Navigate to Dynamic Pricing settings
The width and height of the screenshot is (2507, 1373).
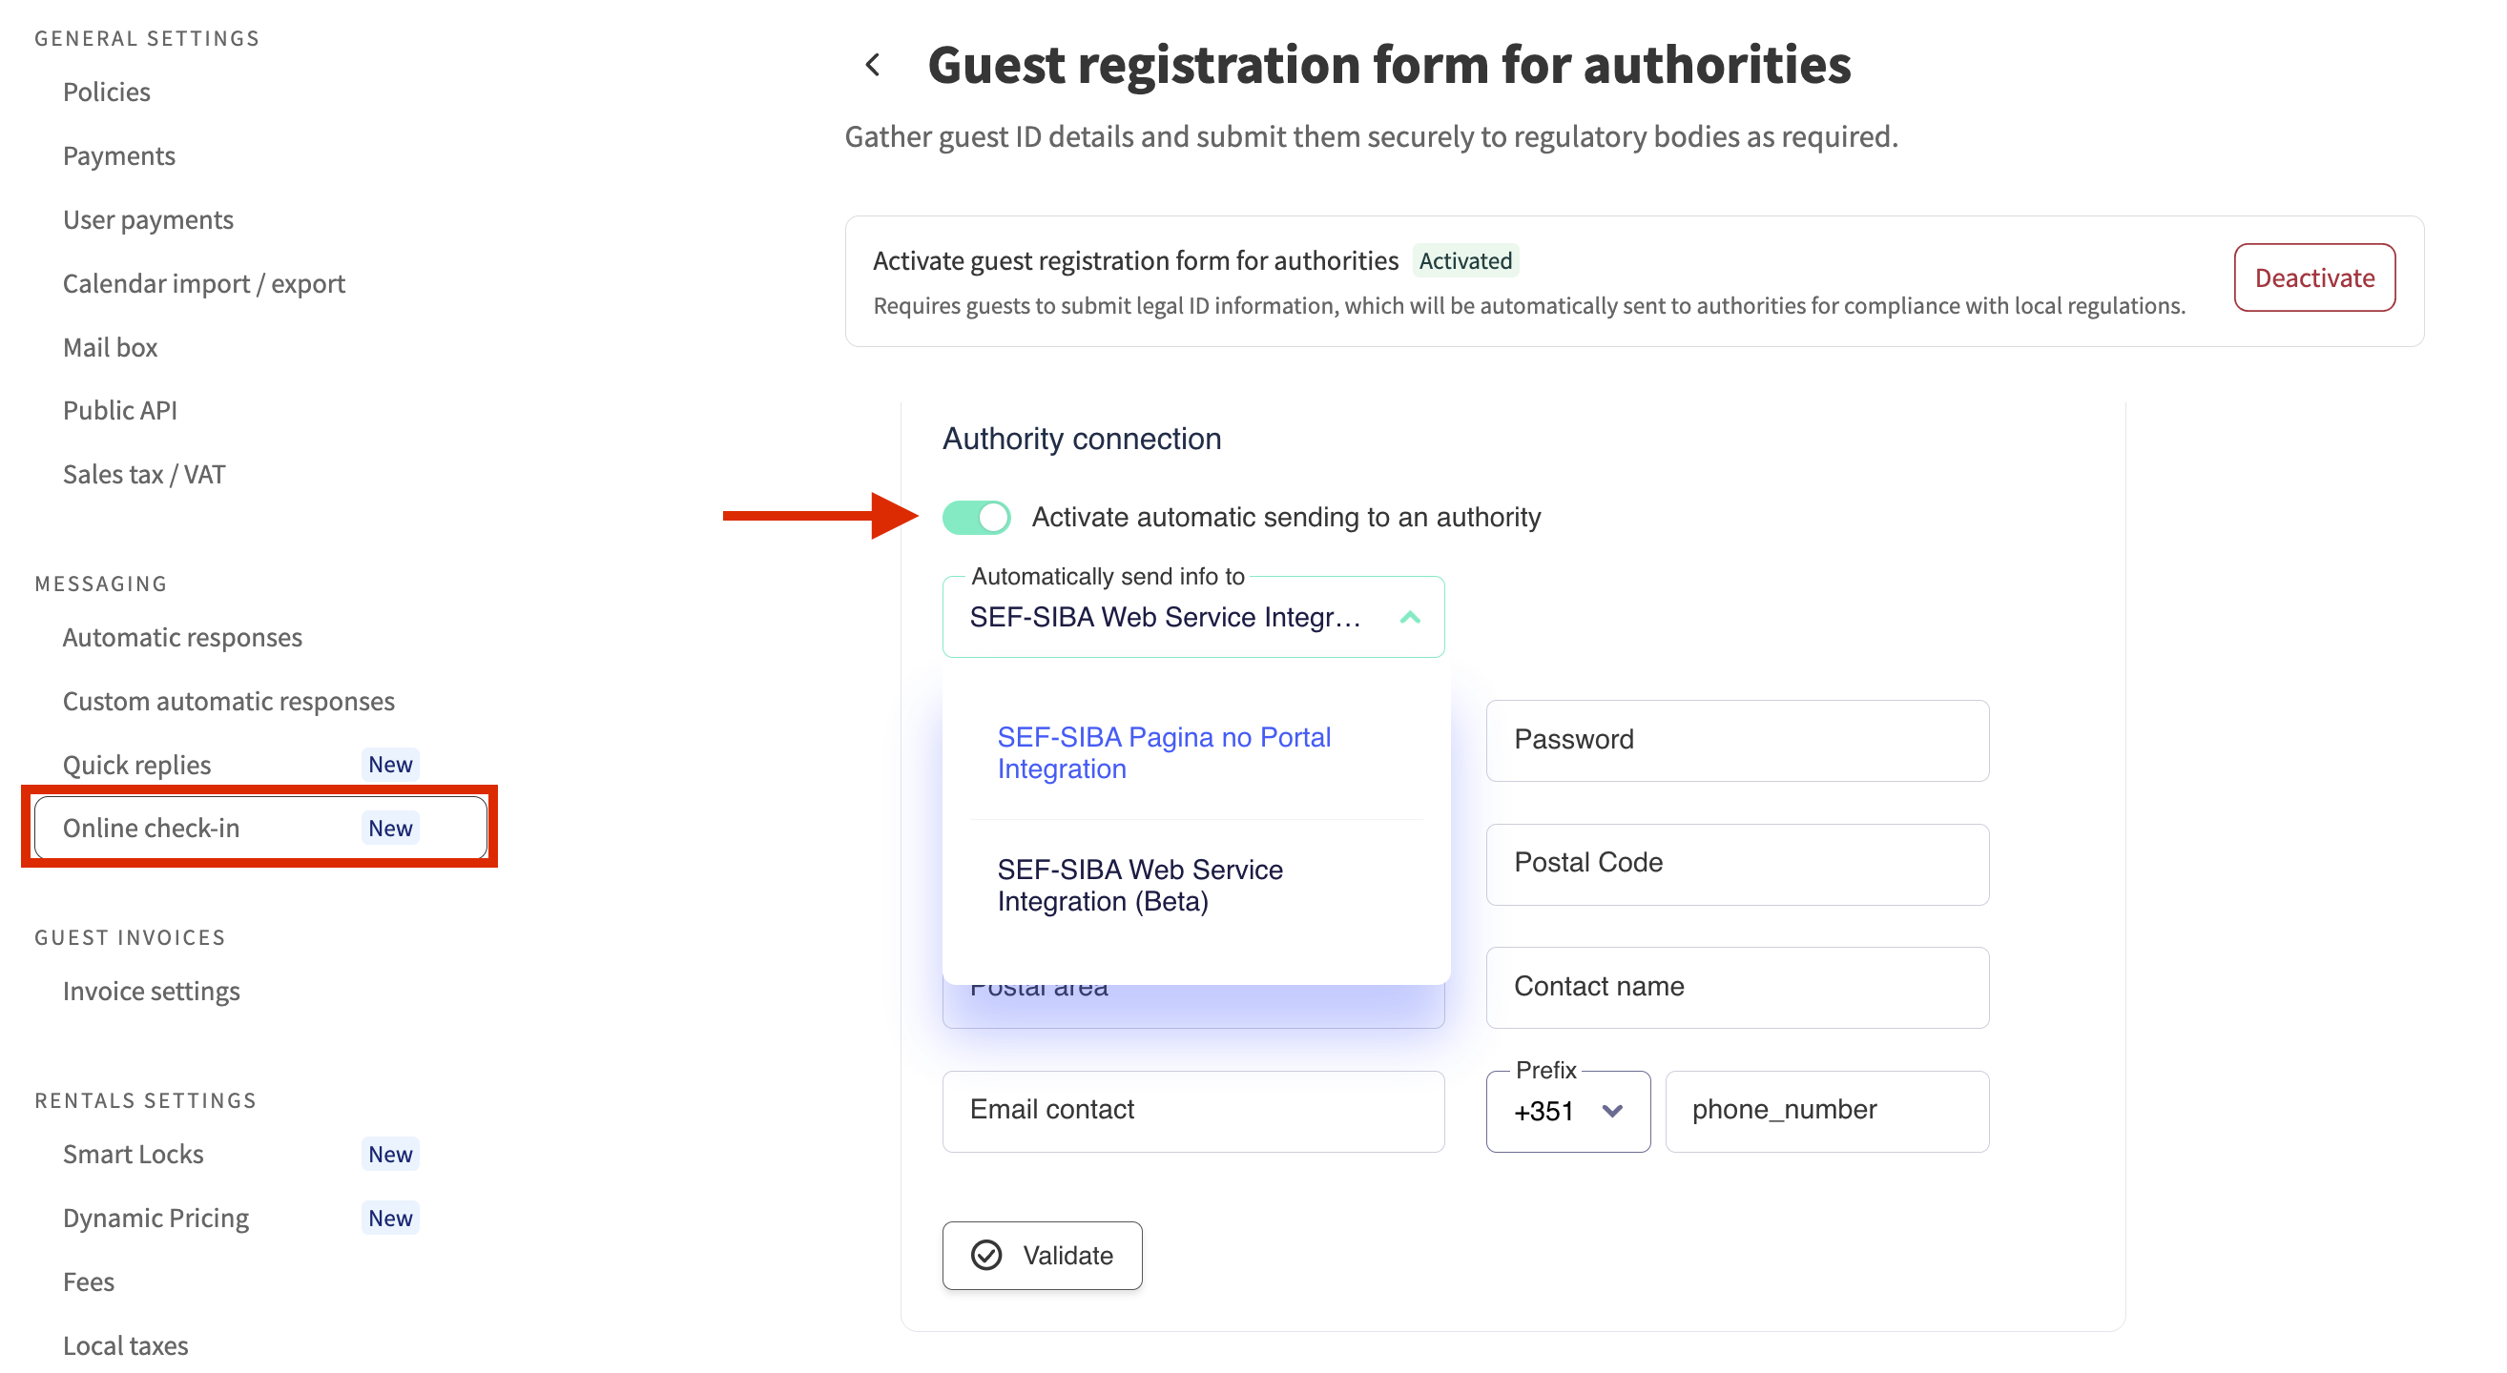click(x=155, y=1218)
